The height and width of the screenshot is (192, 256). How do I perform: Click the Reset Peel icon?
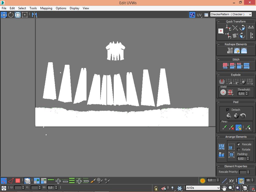(243, 116)
